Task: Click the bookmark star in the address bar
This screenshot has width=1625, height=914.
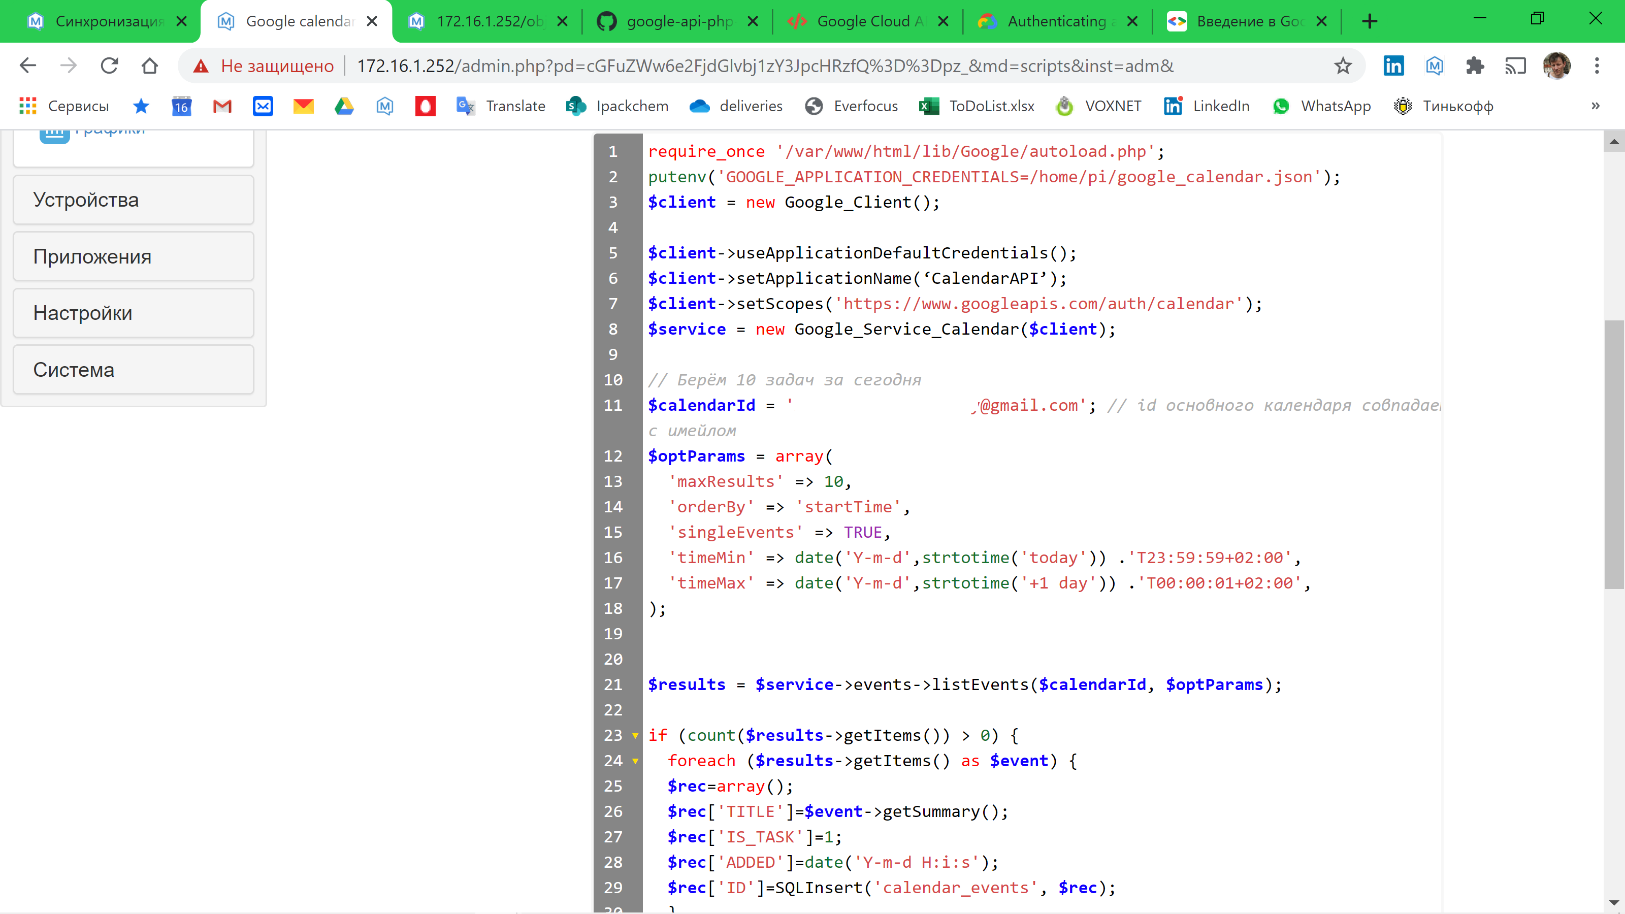Action: click(x=1343, y=66)
